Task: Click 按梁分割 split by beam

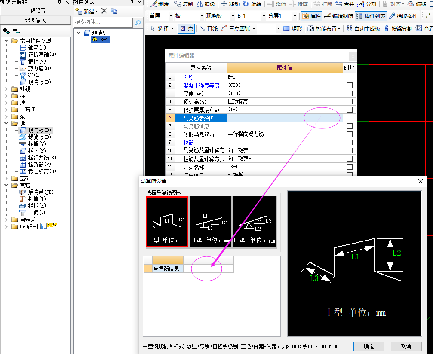Action: 398,28
